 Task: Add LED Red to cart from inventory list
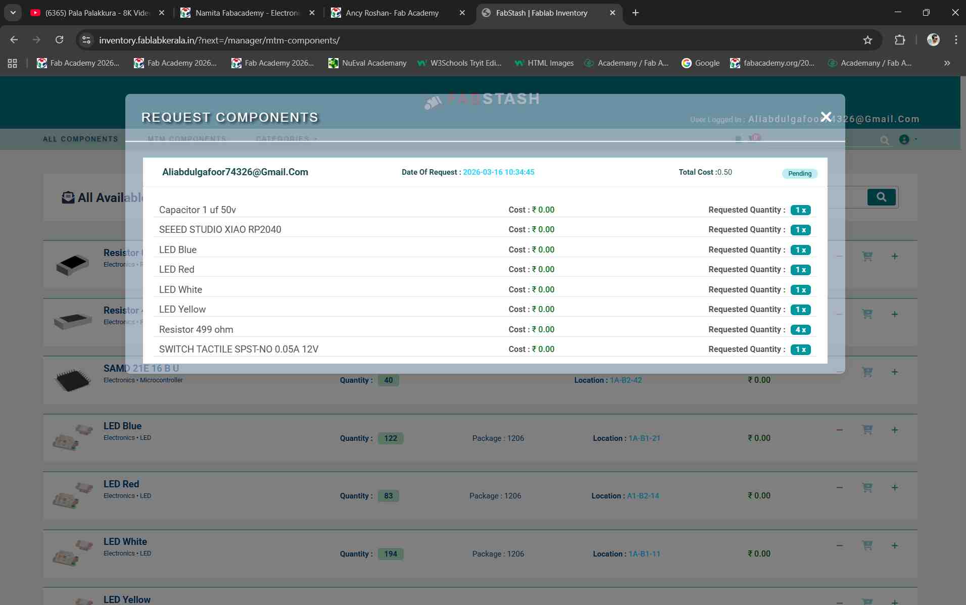click(x=867, y=487)
